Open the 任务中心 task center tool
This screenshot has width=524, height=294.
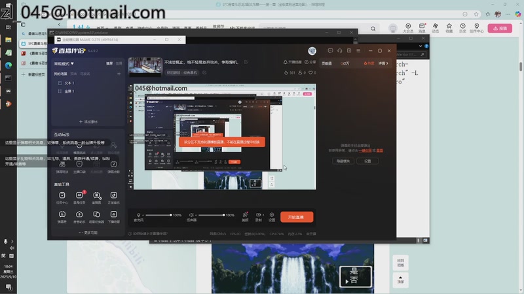[62, 198]
